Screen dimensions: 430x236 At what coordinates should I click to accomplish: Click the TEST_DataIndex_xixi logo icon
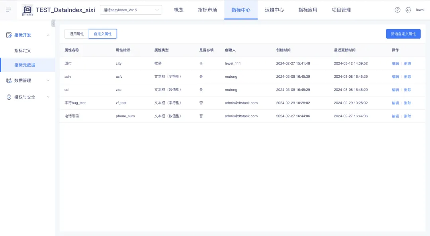[27, 10]
